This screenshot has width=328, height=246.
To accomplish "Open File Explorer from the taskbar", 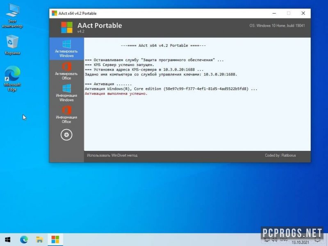I will 39,239.
